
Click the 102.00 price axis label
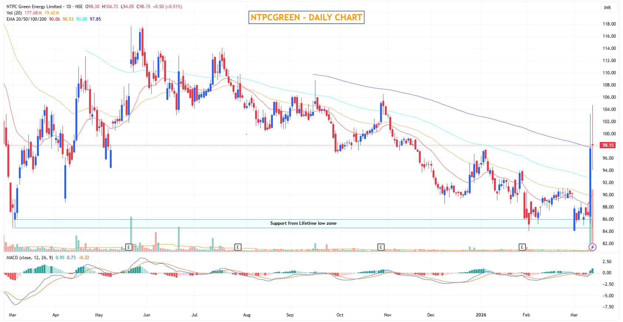(609, 122)
